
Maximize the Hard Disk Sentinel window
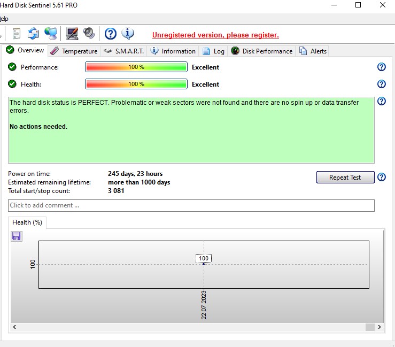358,5
